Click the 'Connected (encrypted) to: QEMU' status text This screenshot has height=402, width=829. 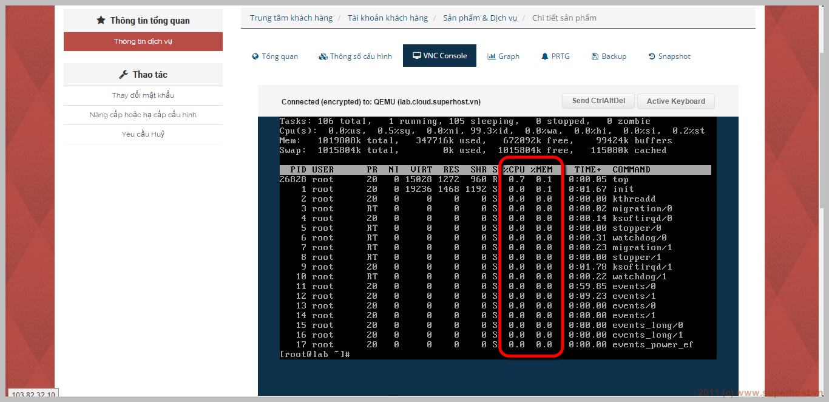[x=381, y=102]
